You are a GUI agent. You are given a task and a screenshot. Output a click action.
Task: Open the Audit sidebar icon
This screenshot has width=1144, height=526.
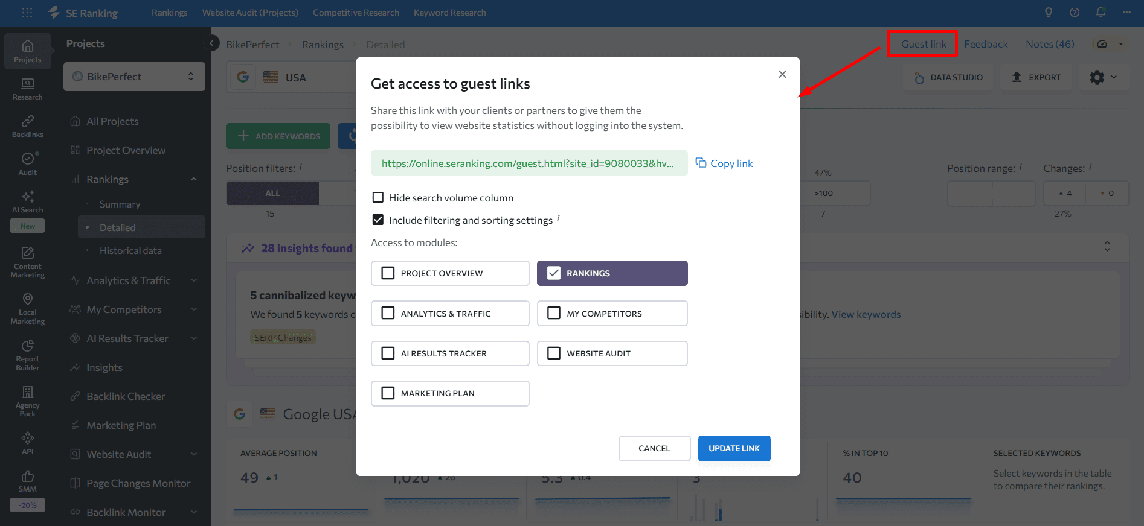[28, 163]
